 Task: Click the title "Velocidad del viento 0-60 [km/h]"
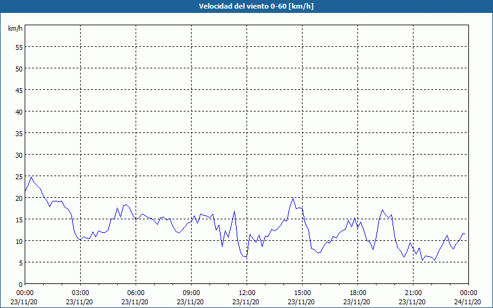[256, 6]
